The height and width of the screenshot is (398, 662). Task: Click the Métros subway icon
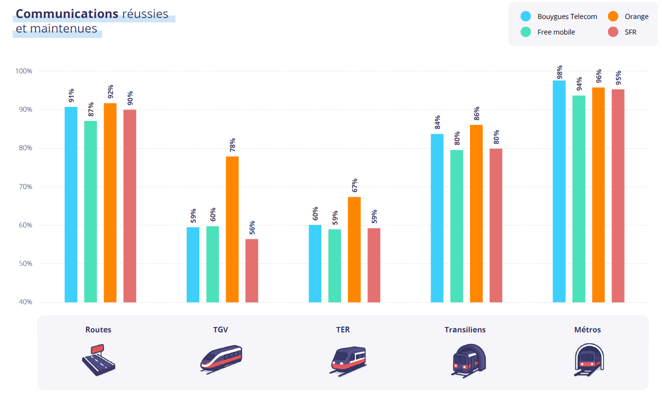click(588, 360)
